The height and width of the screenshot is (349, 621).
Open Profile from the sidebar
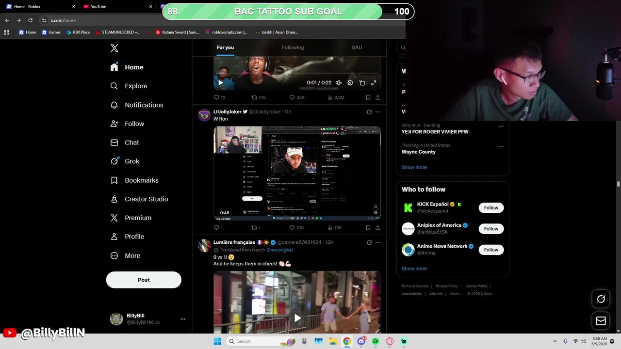tap(128, 237)
